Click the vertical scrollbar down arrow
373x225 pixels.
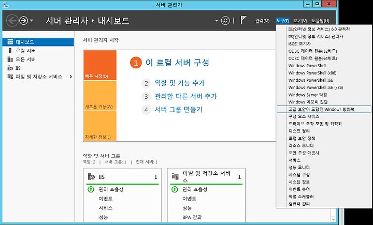tap(333, 219)
